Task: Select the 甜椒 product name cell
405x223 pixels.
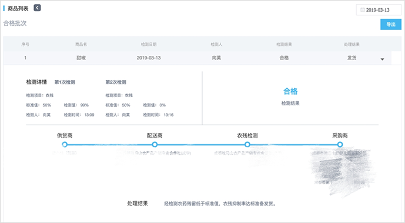Action: click(81, 58)
